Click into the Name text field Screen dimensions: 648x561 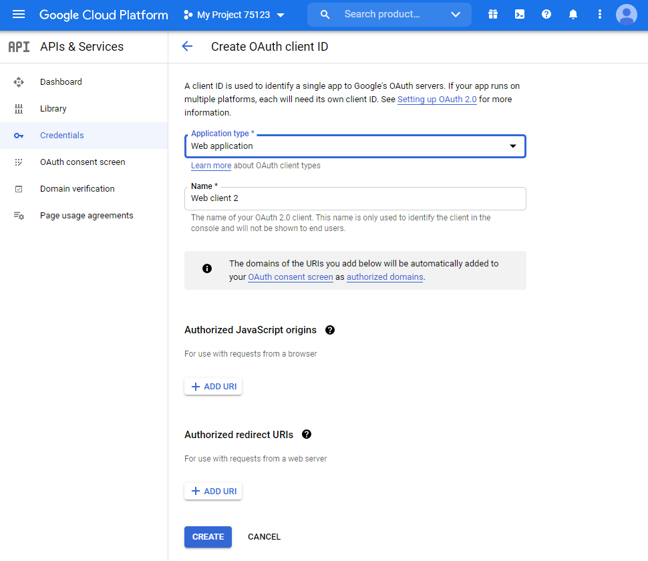pyautogui.click(x=355, y=198)
